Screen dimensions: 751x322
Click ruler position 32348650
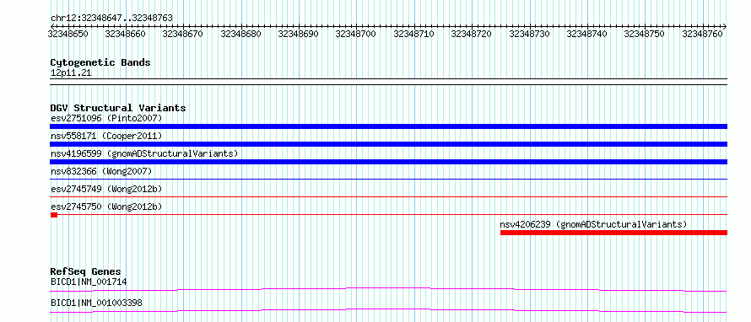pyautogui.click(x=68, y=34)
